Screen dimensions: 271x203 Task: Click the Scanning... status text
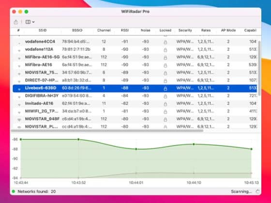pyautogui.click(x=241, y=191)
